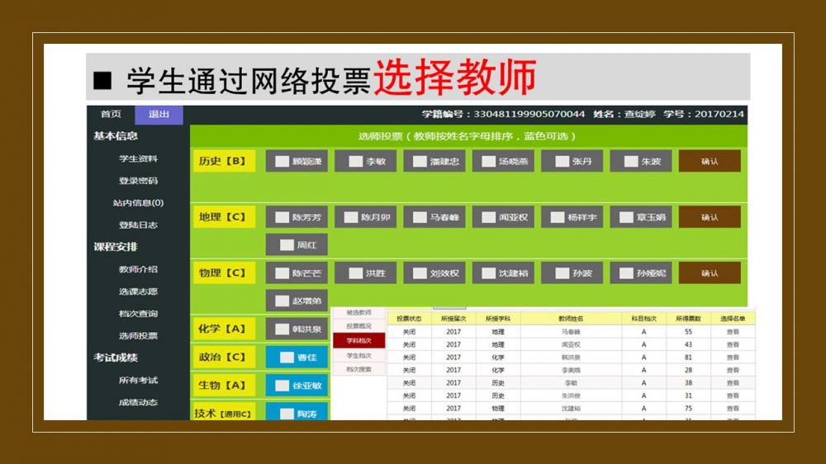826x464 pixels.
Task: Open 选师投票 in the left sidebar
Action: (x=138, y=336)
